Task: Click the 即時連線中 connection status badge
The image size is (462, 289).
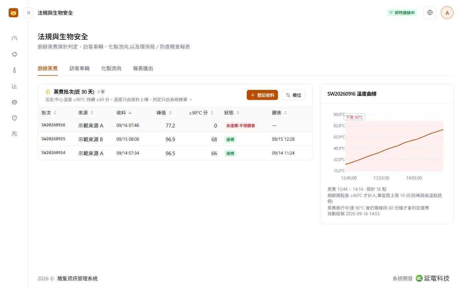Action: [402, 13]
